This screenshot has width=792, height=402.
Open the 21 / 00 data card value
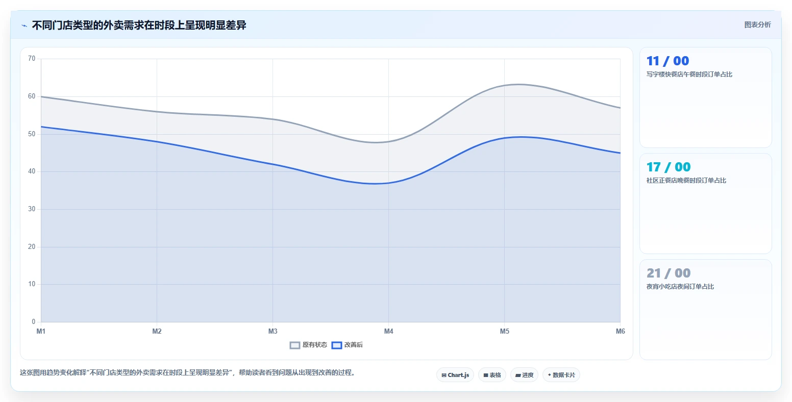[669, 273]
